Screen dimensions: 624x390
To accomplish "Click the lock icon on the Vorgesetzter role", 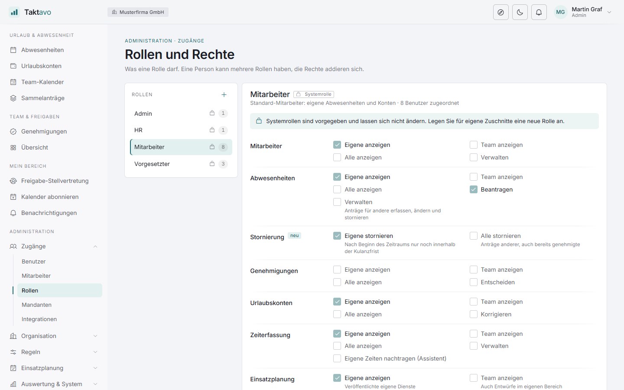I will click(x=212, y=163).
